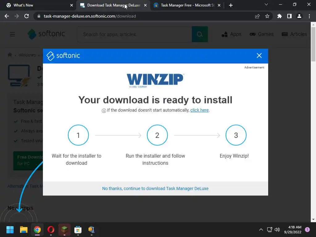316x237 pixels.
Task: Open the Chrome profile menu
Action: point(299,16)
